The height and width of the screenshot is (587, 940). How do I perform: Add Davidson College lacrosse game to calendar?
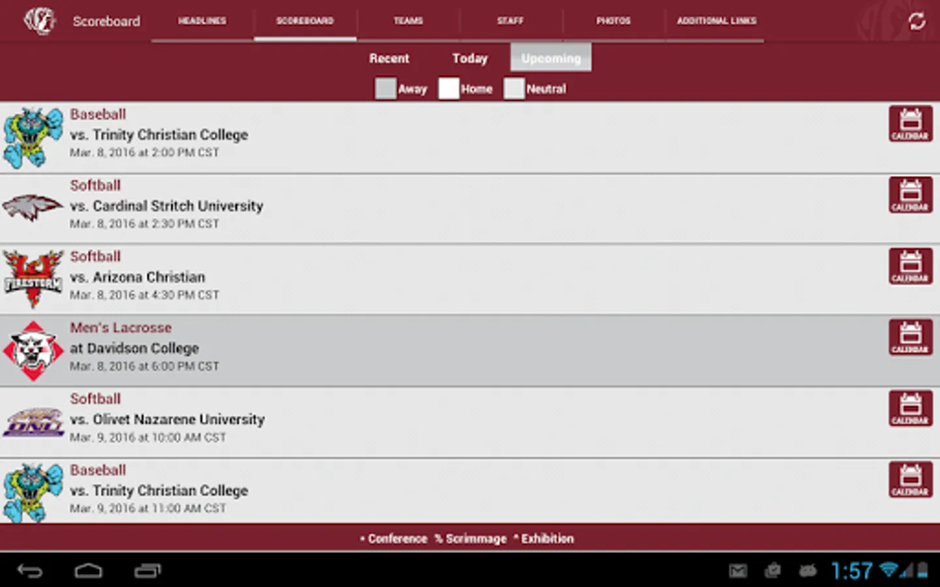[910, 337]
